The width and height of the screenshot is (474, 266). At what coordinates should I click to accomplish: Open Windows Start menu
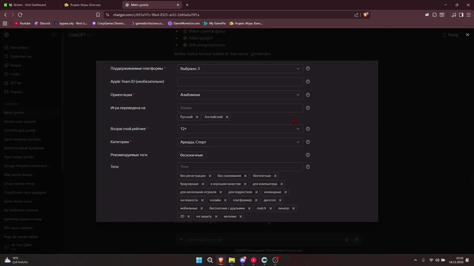(199, 260)
